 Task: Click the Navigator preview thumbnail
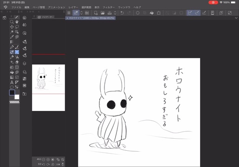coord(48,88)
